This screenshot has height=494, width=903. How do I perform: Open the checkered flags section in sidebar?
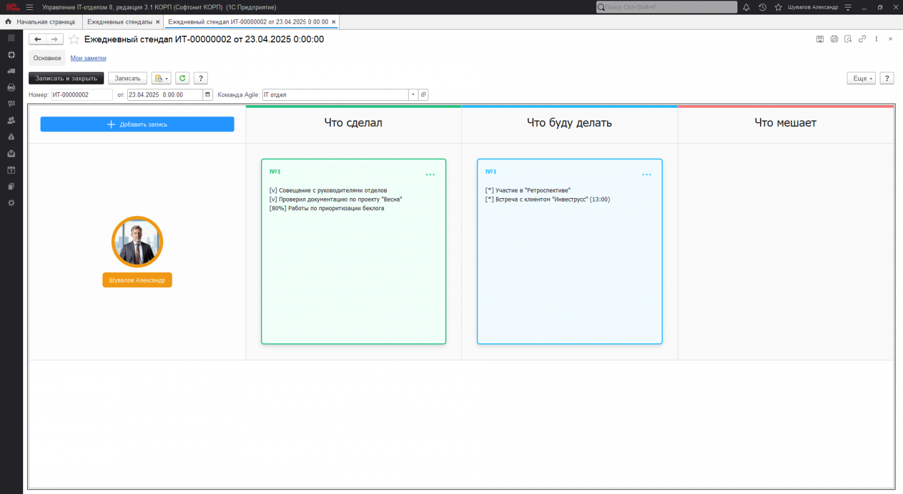click(11, 104)
